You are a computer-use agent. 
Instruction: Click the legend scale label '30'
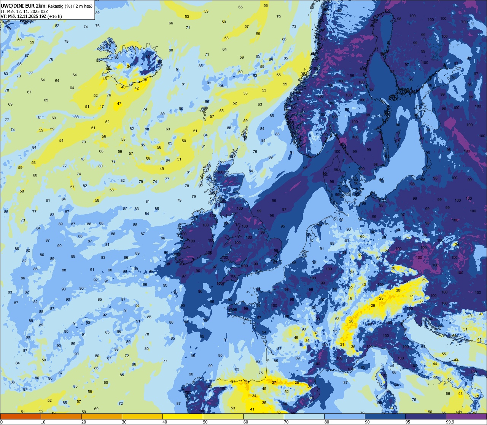[x=124, y=422]
